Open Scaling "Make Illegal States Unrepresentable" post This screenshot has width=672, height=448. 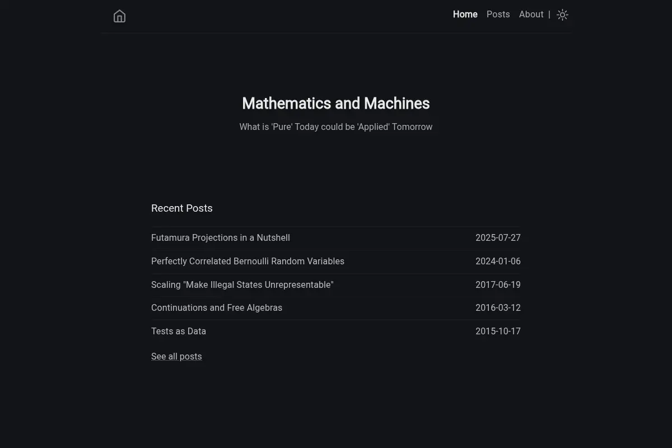coord(242,285)
